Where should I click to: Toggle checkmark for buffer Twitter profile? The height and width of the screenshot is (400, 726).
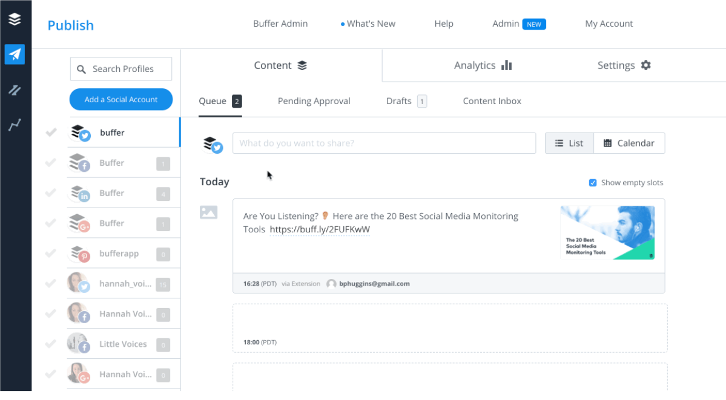pos(51,133)
